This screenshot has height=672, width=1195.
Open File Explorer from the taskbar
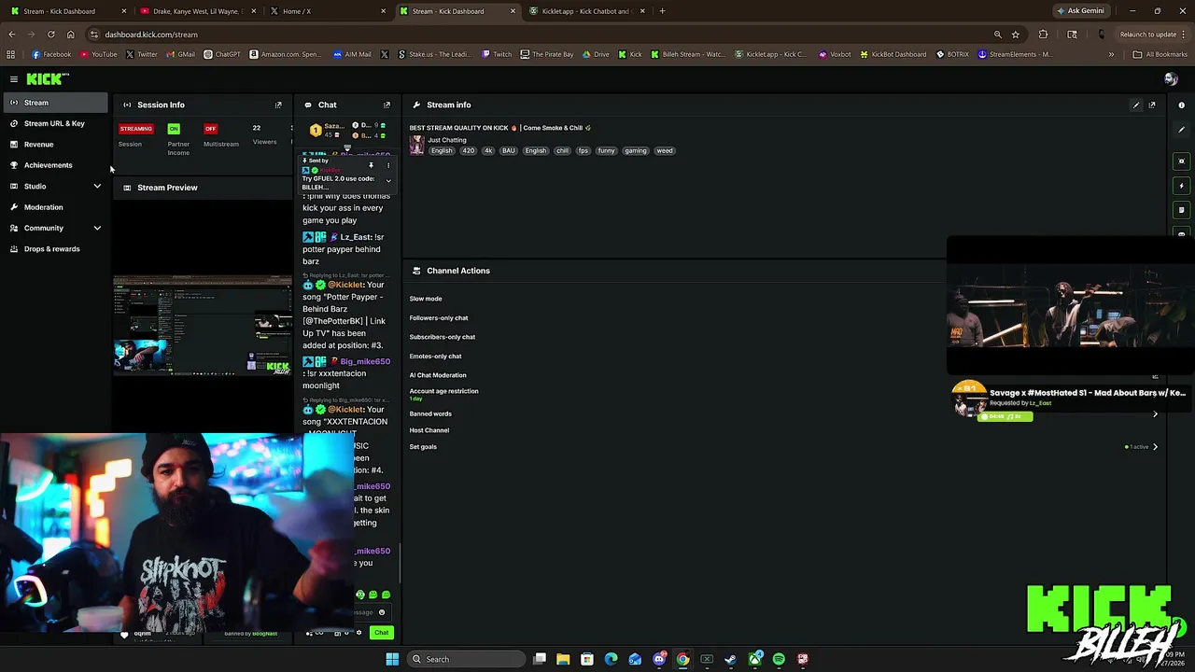pos(563,659)
